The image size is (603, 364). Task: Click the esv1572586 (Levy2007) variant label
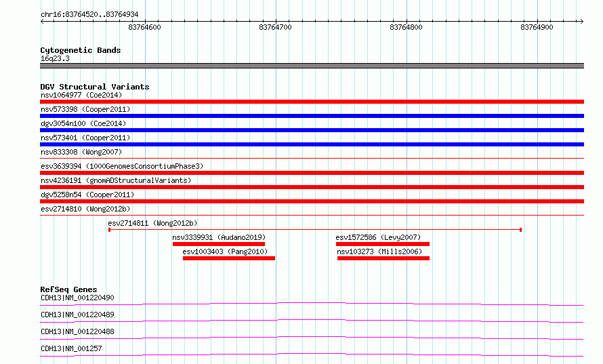[379, 237]
